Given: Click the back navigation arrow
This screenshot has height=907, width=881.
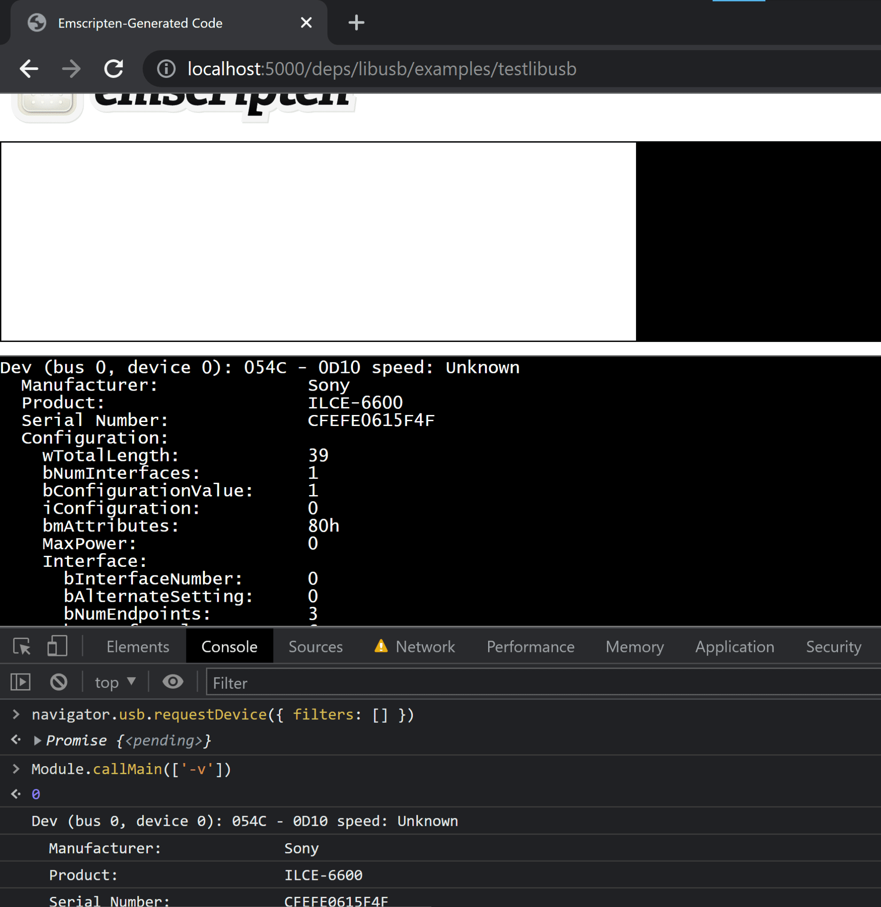Looking at the screenshot, I should [29, 68].
